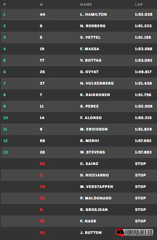Image resolution: width=157 pixels, height=240 pixels.
Task: Select the F. MASSA row
Action: click(79, 49)
